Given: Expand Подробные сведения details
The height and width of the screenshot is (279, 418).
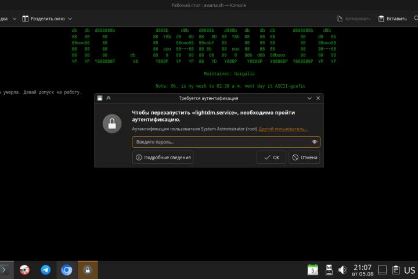Looking at the screenshot, I should [x=163, y=158].
